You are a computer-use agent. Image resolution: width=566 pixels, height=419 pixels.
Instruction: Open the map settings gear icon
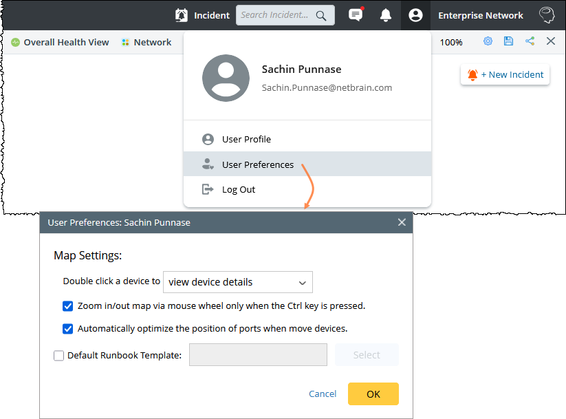tap(488, 41)
